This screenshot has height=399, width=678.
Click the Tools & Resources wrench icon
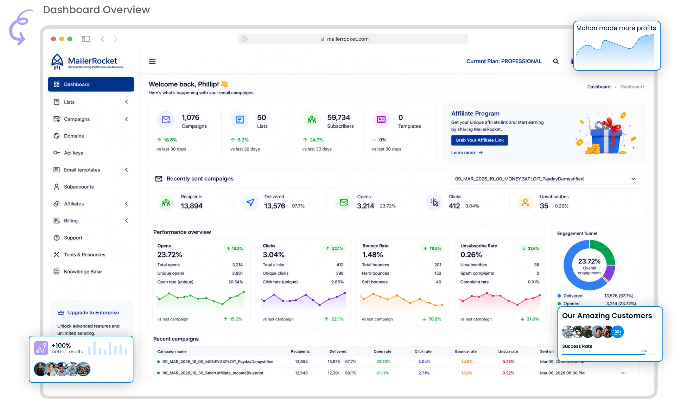pyautogui.click(x=57, y=254)
